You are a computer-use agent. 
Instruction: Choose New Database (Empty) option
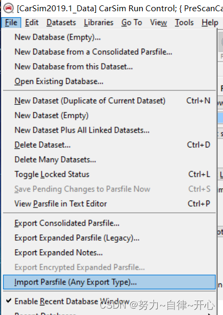109,37
